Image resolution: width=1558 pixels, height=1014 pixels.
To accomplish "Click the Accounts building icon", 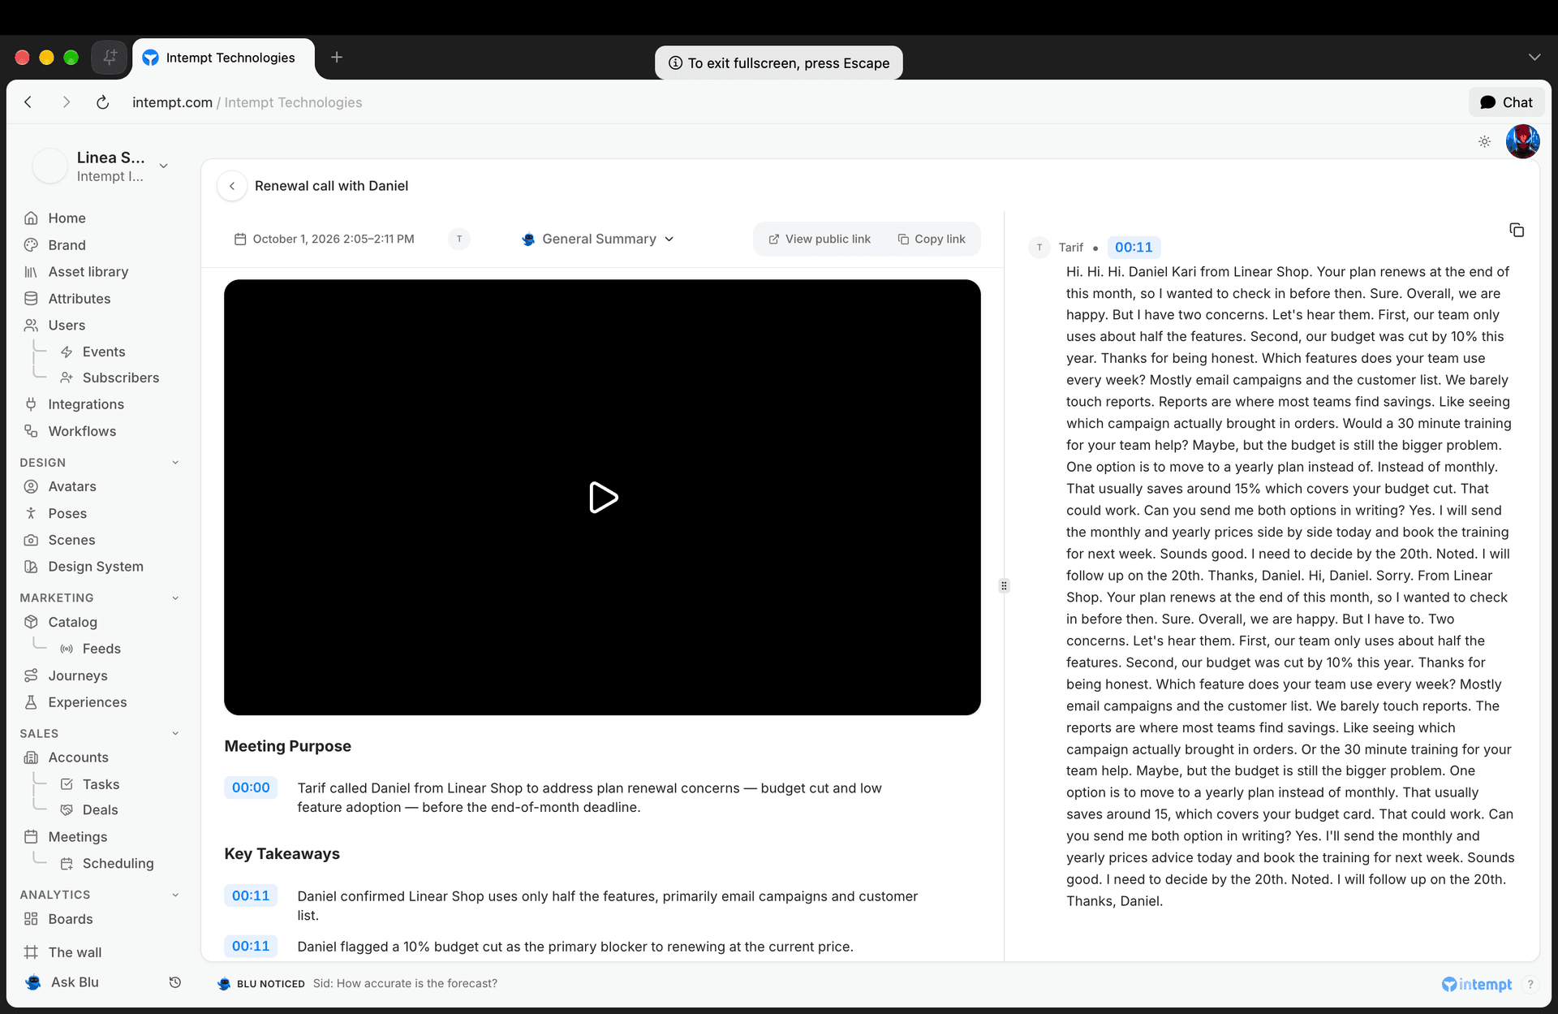I will (31, 757).
